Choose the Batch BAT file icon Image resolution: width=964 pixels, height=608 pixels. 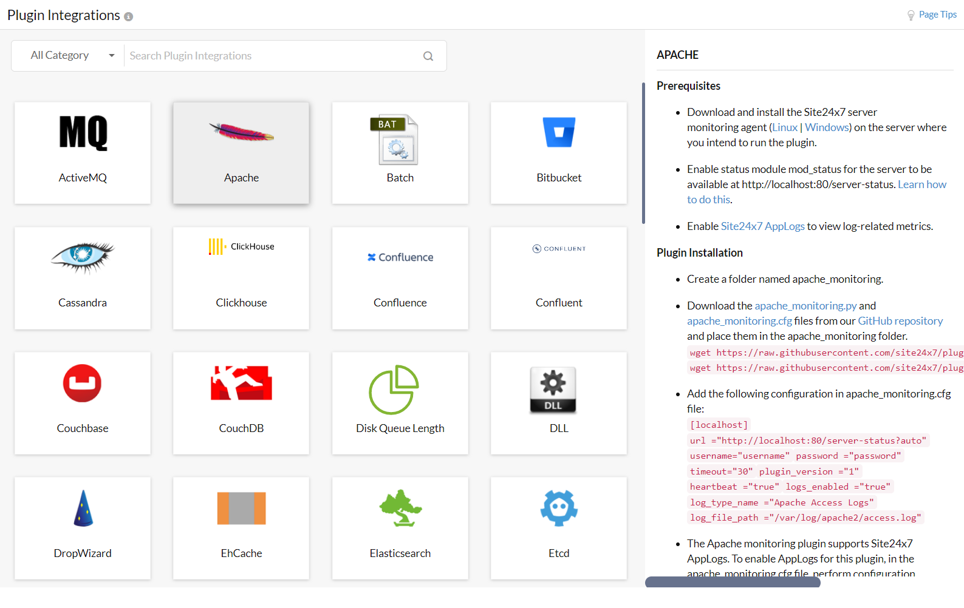point(394,140)
